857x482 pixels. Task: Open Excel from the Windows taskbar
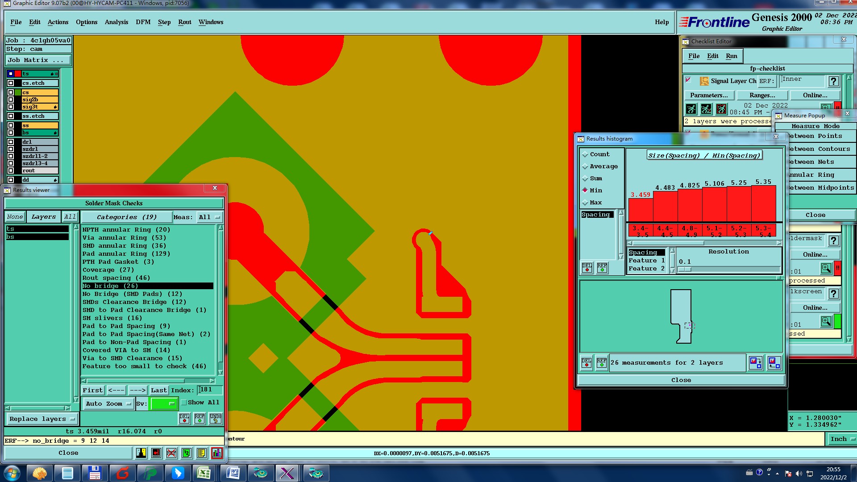coord(204,473)
